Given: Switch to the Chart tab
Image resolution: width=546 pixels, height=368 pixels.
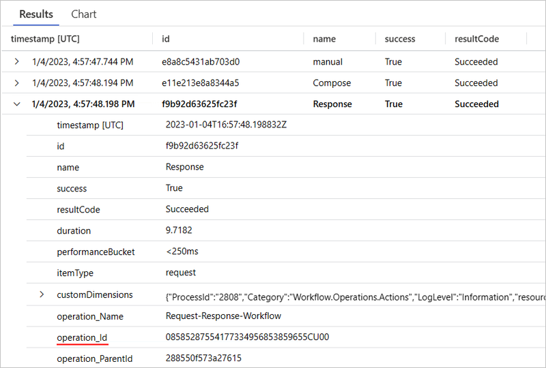Looking at the screenshot, I should [x=84, y=14].
